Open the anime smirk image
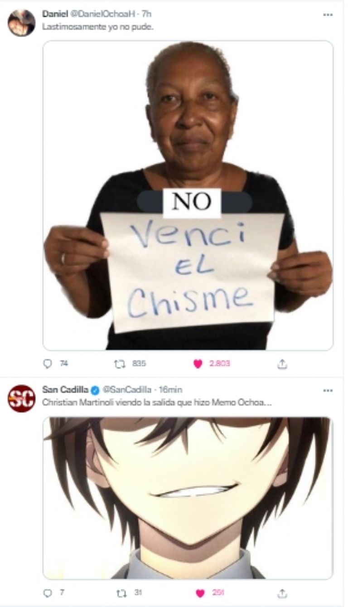The image size is (348, 607). pyautogui.click(x=188, y=498)
